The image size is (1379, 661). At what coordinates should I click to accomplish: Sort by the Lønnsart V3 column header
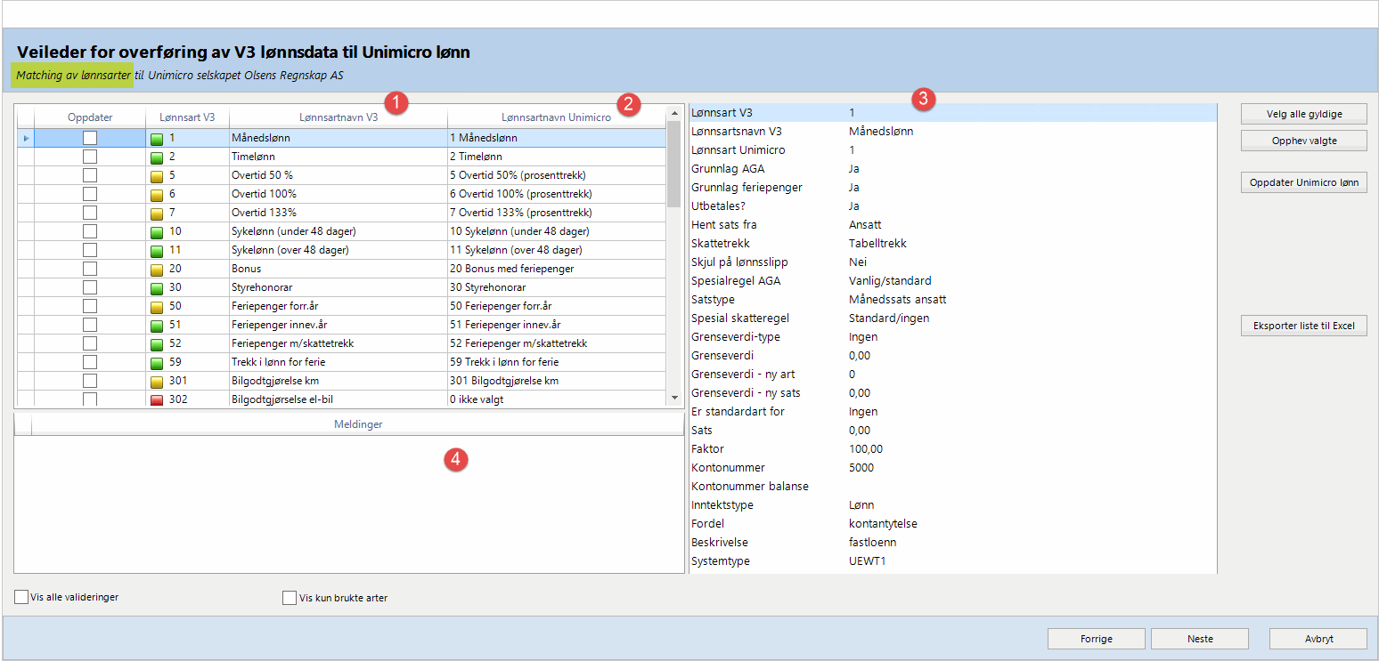tap(187, 117)
